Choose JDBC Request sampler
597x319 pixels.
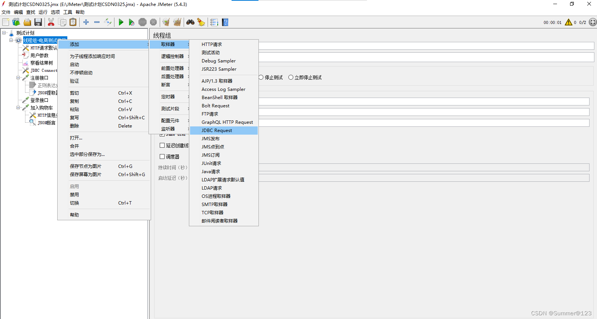point(224,131)
